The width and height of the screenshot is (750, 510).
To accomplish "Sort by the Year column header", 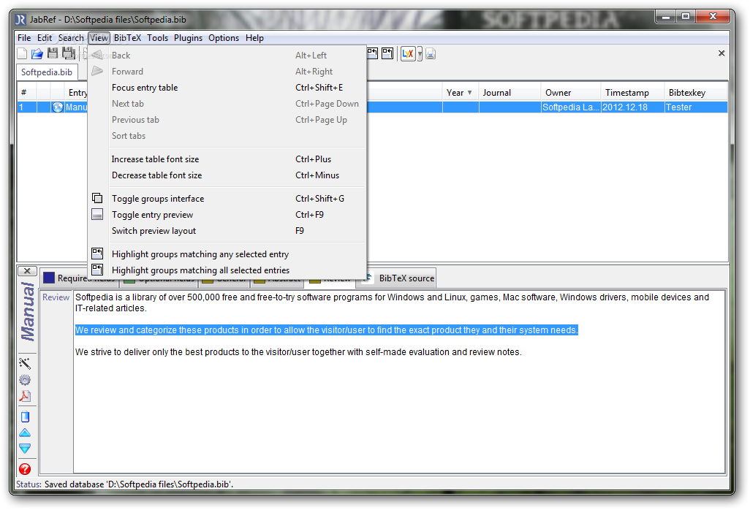I will coord(460,93).
